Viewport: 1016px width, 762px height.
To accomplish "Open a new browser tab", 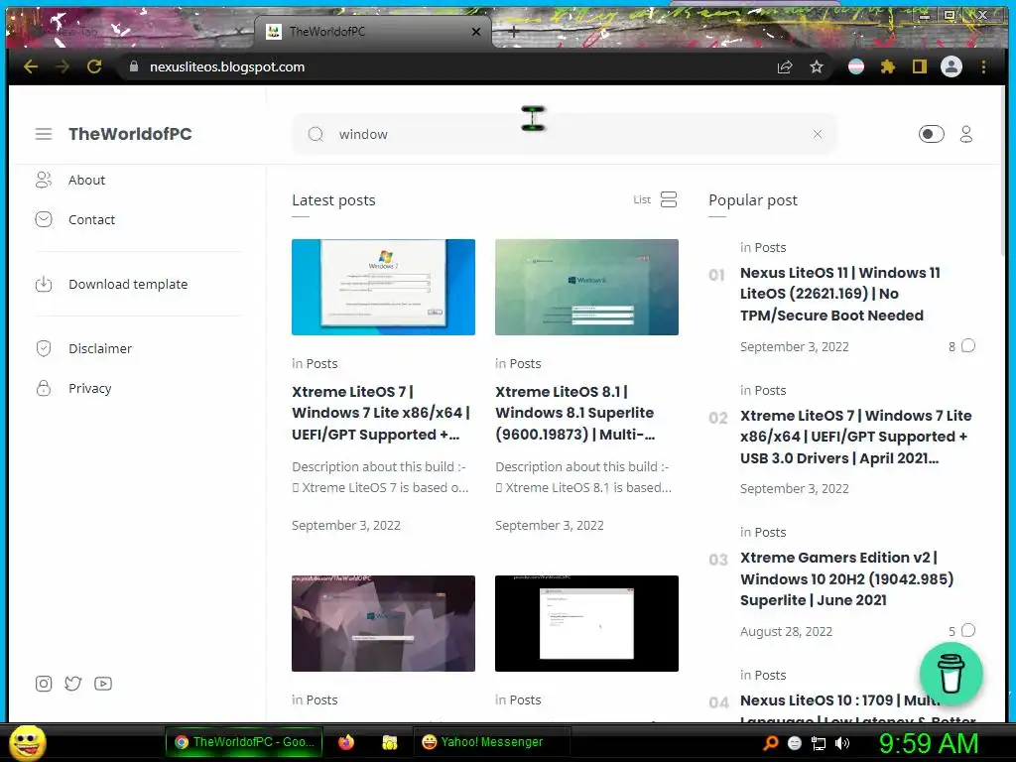I will tap(513, 31).
